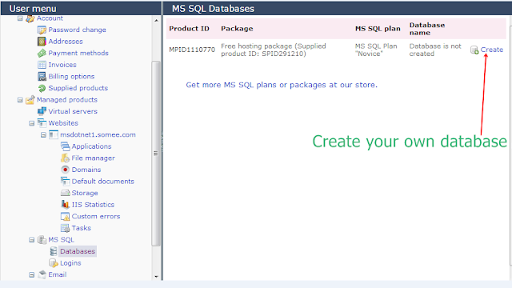This screenshot has width=512, height=288.
Task: Open Custom errors settings
Action: click(96, 216)
